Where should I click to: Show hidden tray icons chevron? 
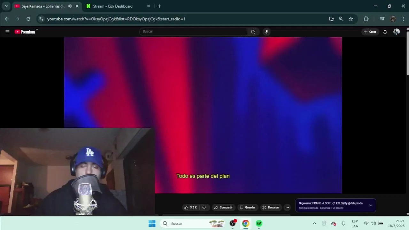(x=314, y=224)
